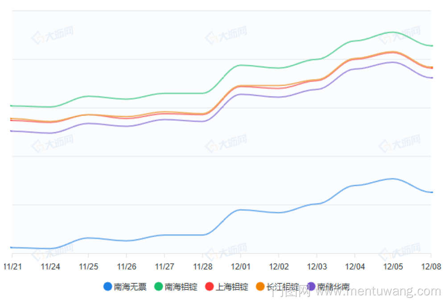The height and width of the screenshot is (302, 446).
Task: Click the green 南海铝锭 line in the chart
Action: [x=279, y=68]
